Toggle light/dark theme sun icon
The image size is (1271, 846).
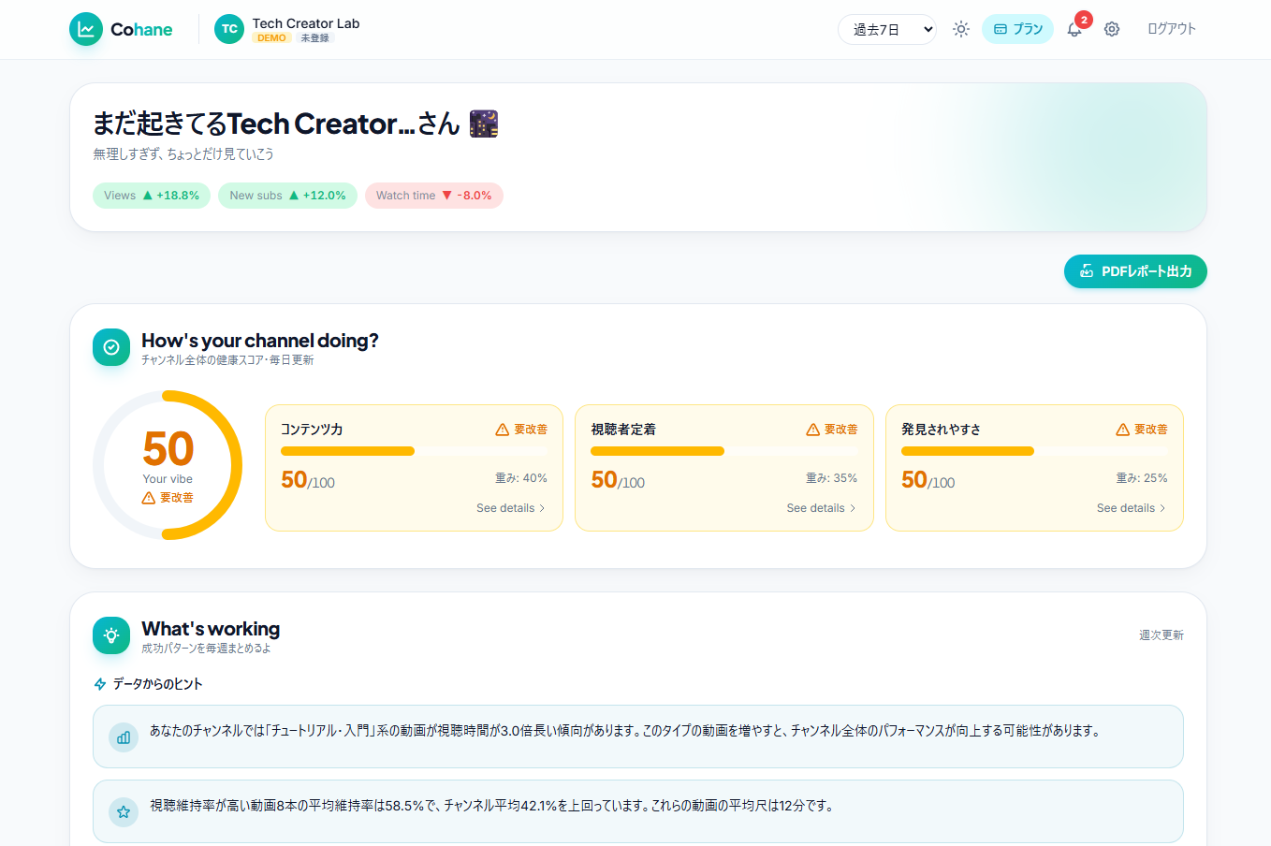[x=961, y=29]
